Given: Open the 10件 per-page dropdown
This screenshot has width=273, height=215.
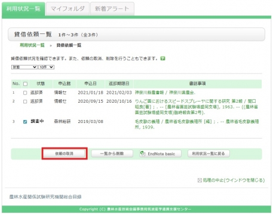Looking at the screenshot, I should point(46,67).
